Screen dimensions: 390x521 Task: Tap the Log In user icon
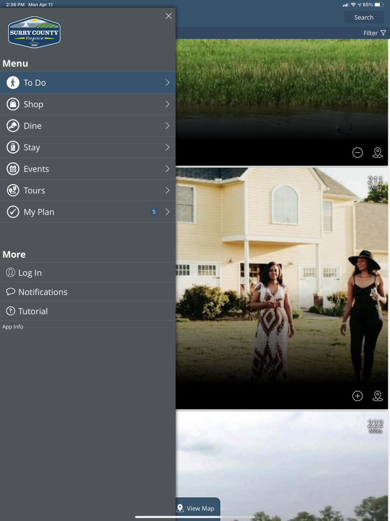tap(11, 272)
